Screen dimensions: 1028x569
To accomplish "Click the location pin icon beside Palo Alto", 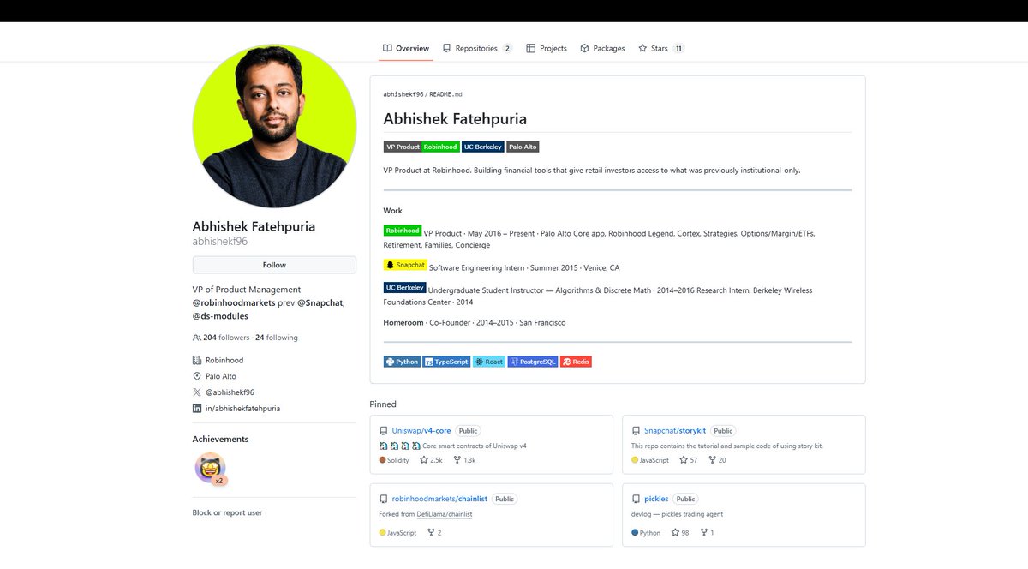I will pyautogui.click(x=197, y=376).
